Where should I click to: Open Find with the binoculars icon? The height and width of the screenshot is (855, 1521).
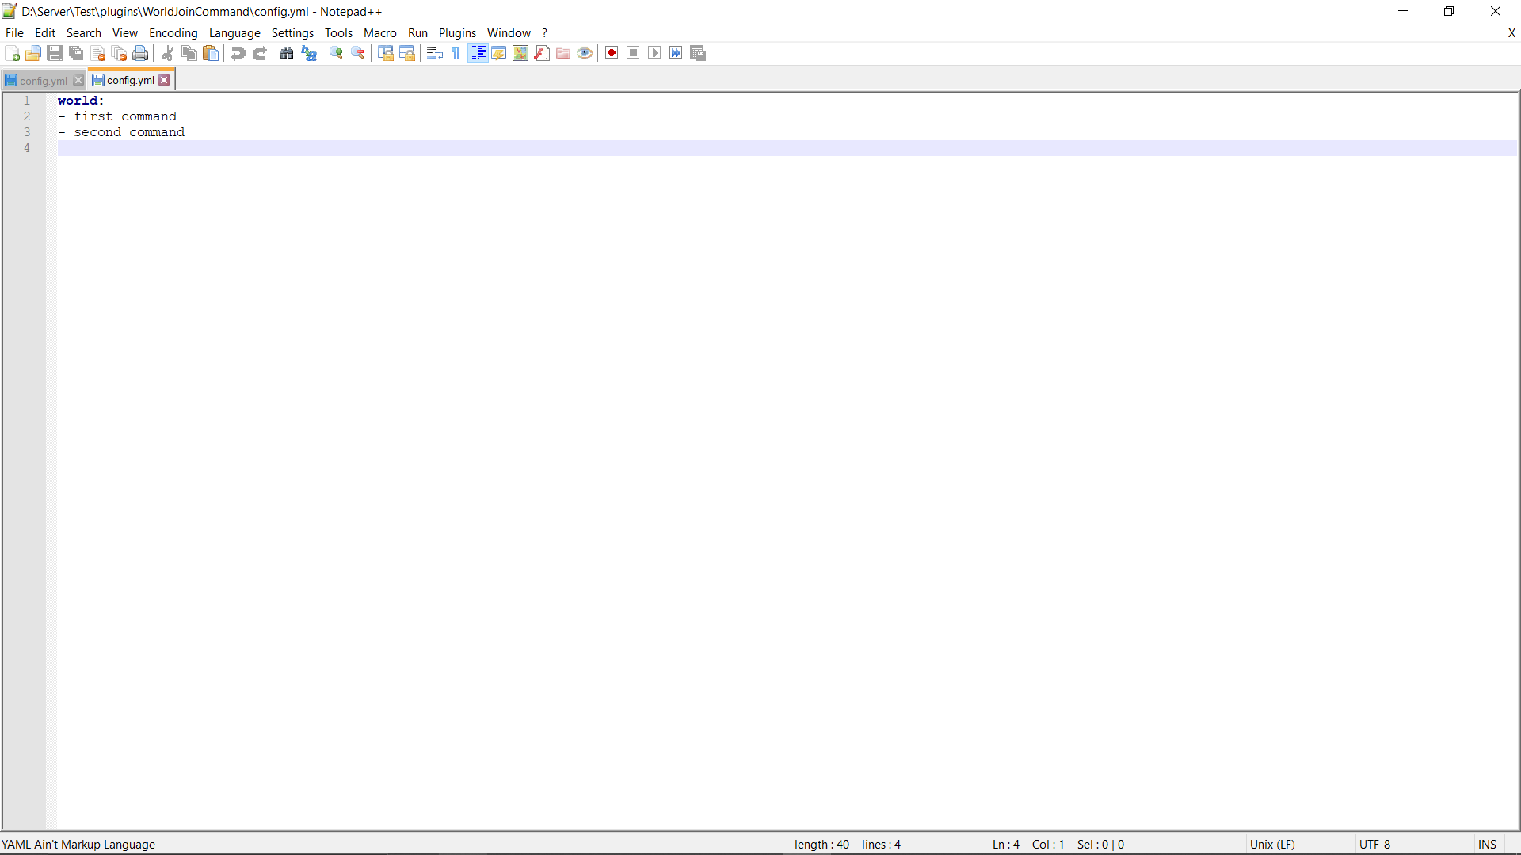[x=287, y=53]
